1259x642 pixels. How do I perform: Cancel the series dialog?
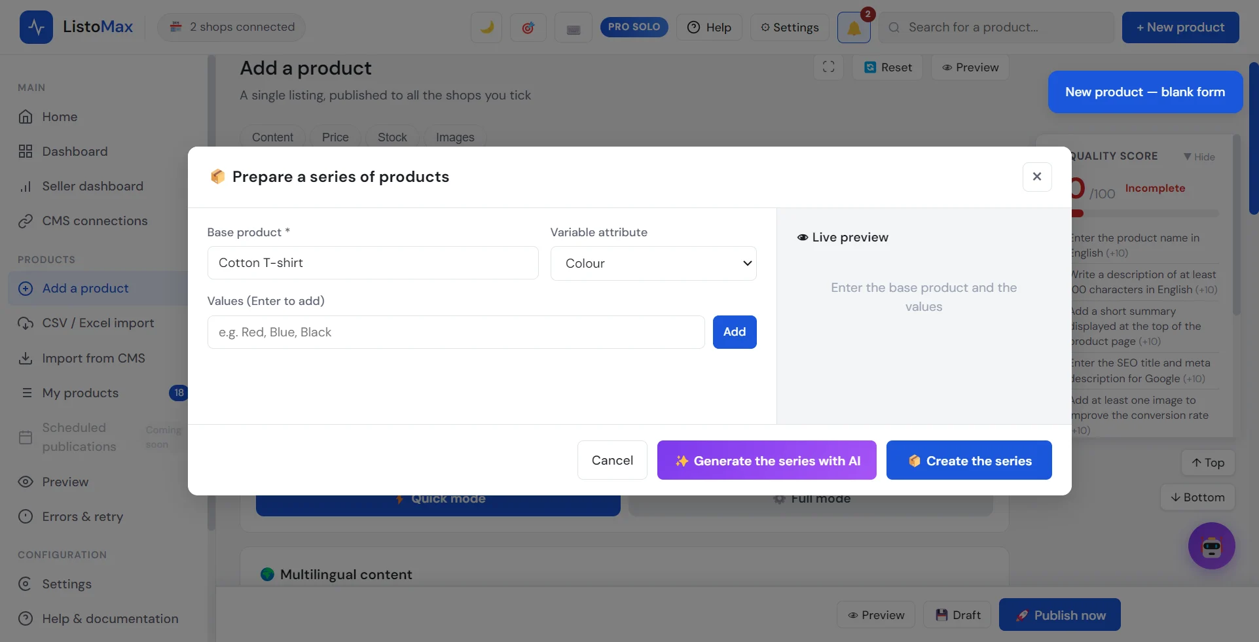tap(612, 460)
